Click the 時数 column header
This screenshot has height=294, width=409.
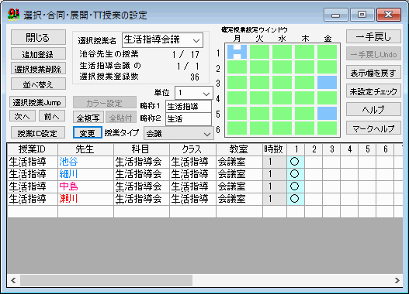point(275,149)
